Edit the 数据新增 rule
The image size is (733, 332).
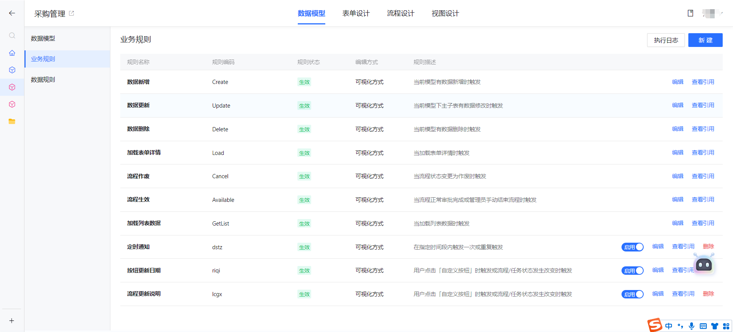678,82
